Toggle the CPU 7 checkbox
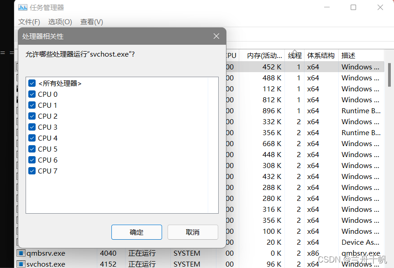This screenshot has height=268, width=394. (32, 171)
